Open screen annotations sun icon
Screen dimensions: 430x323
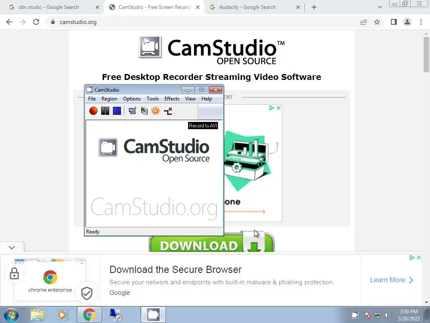coord(155,111)
